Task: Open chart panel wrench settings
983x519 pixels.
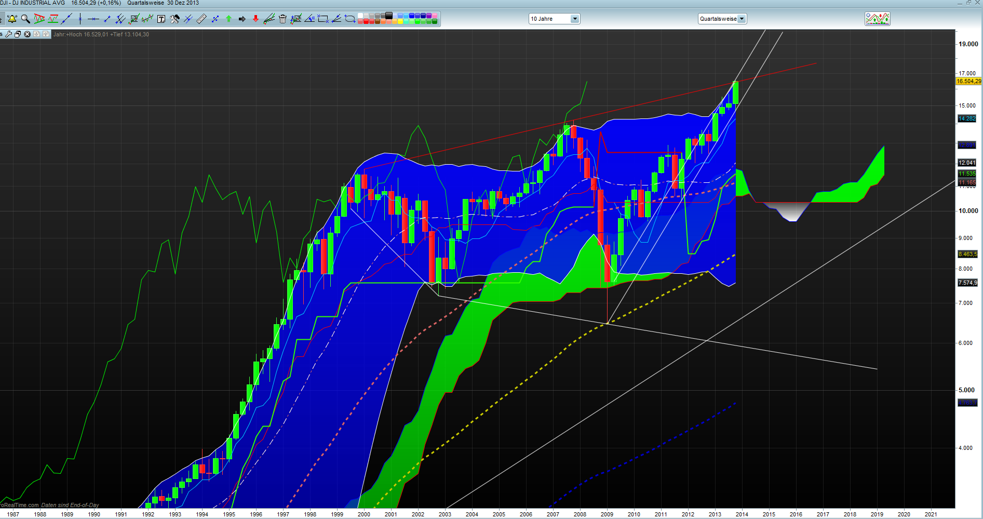Action: click(x=8, y=34)
